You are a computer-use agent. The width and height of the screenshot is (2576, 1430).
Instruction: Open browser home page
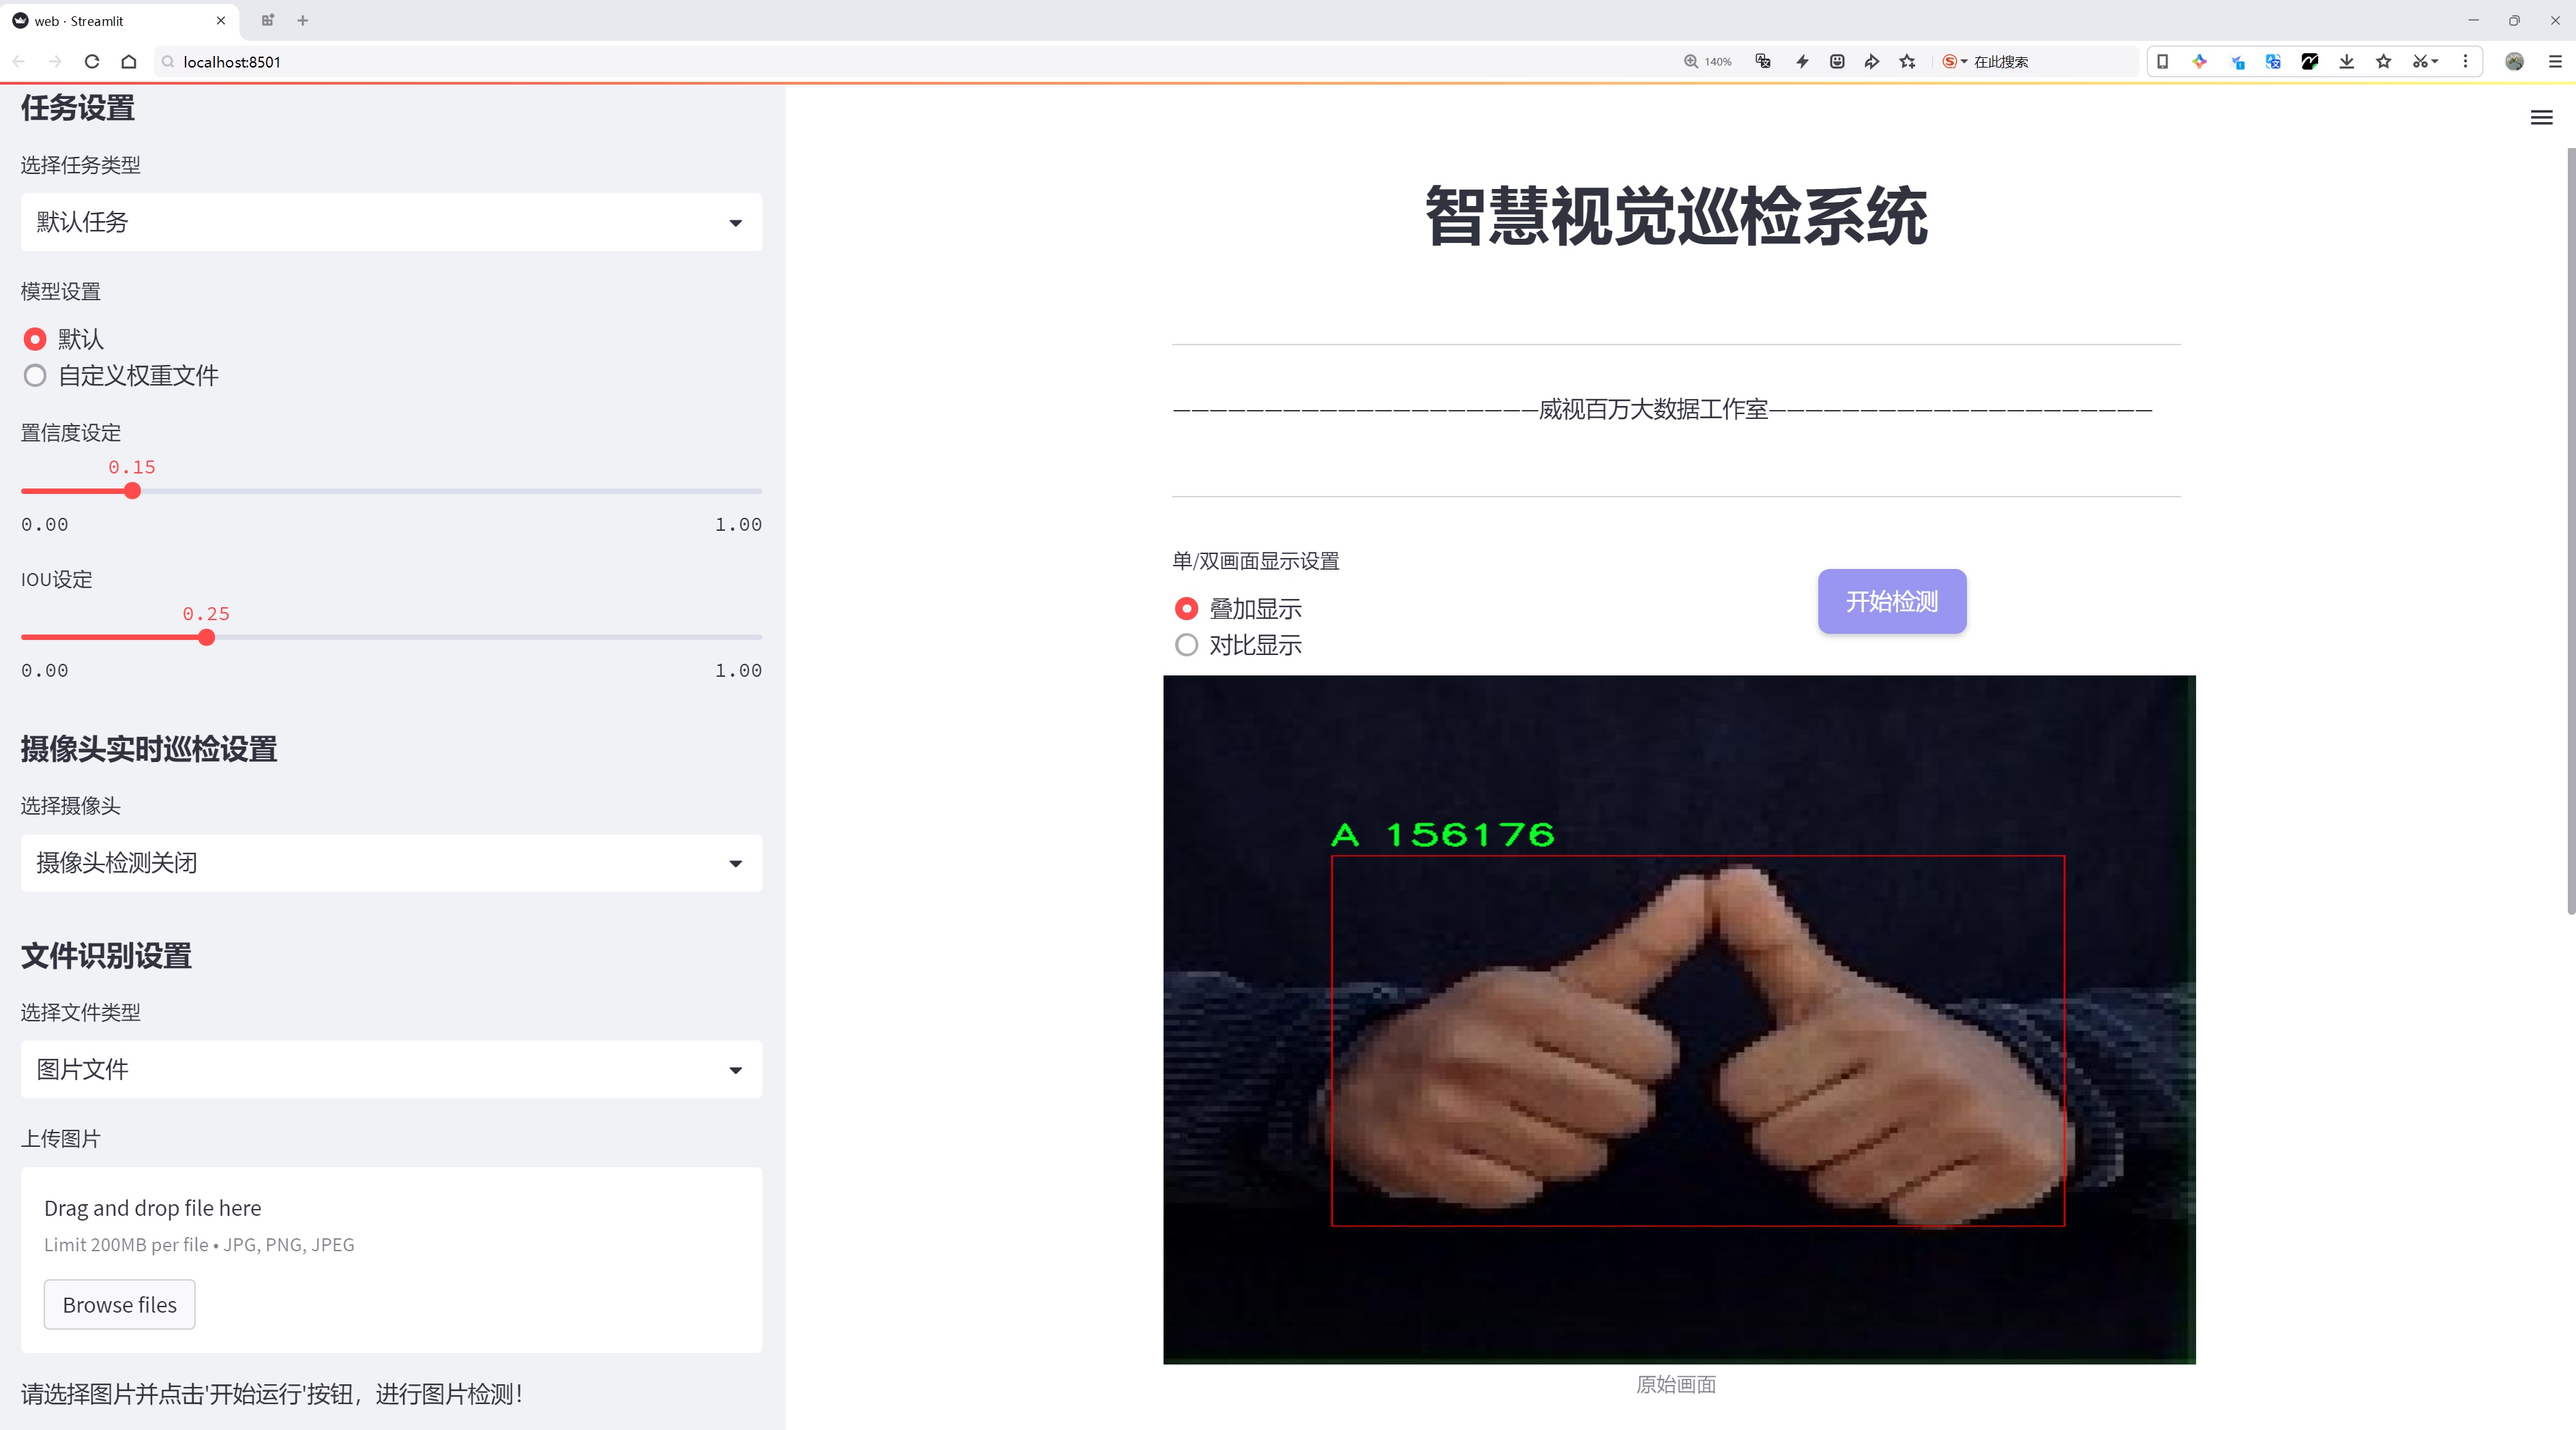[129, 62]
